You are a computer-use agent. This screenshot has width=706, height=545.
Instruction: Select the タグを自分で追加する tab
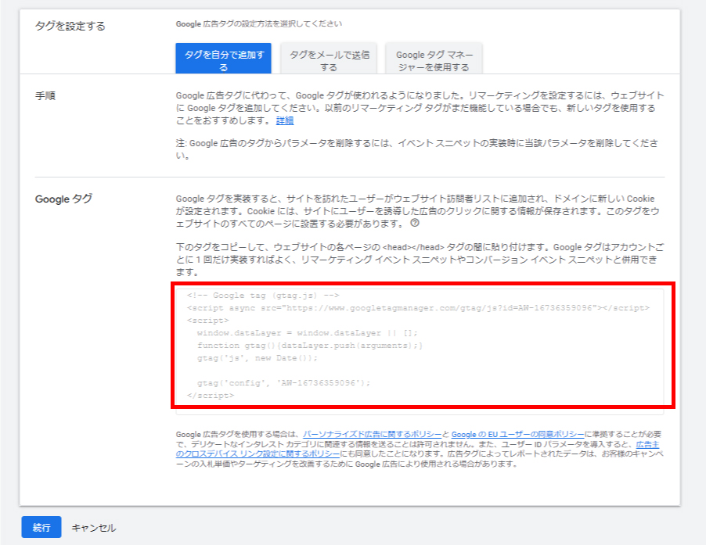pos(223,60)
